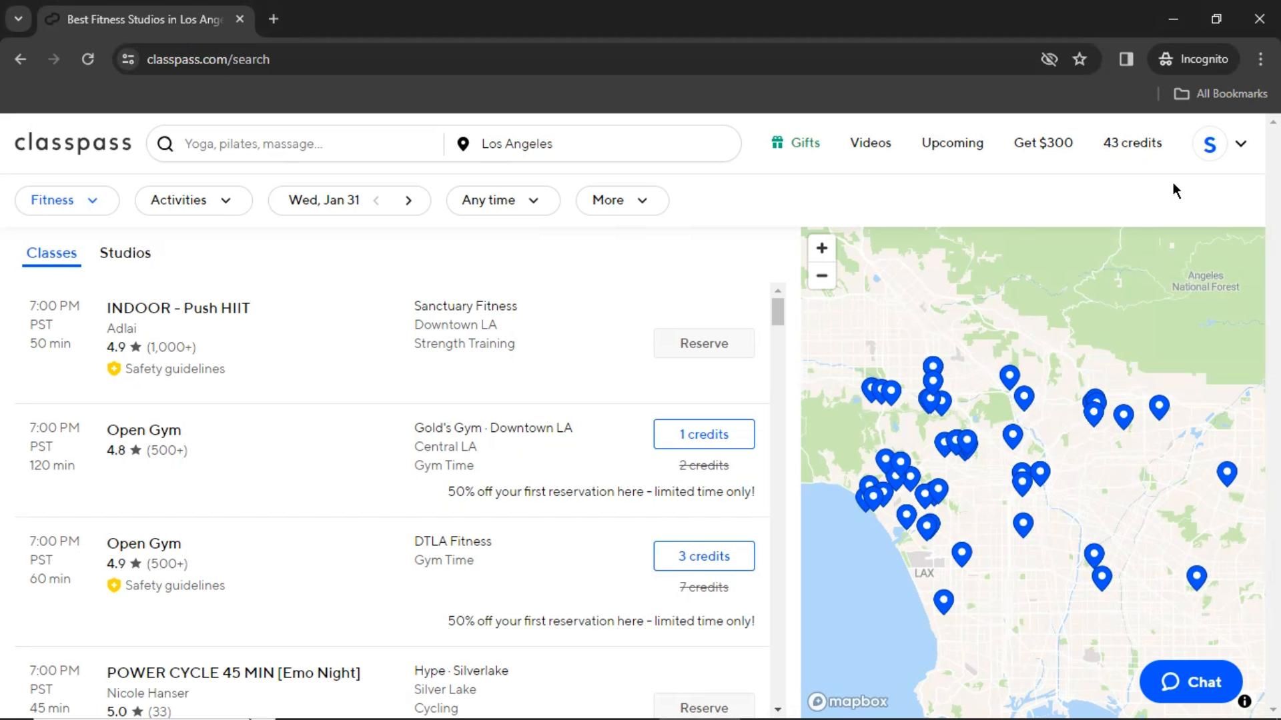Reserve the INDOOR Push HIIT class
The height and width of the screenshot is (720, 1281).
point(704,343)
